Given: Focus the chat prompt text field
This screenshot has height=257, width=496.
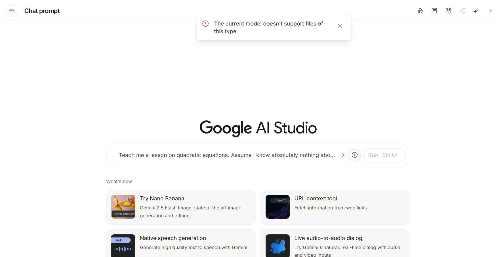Looking at the screenshot, I should coord(227,155).
